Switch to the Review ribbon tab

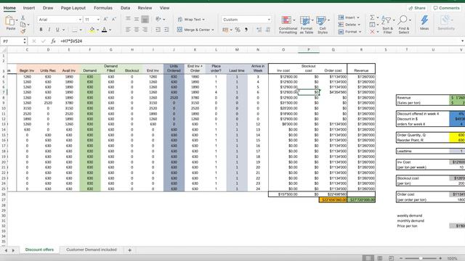pyautogui.click(x=145, y=8)
